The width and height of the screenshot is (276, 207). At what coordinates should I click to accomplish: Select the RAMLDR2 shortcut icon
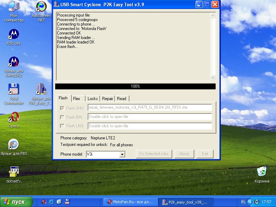(14, 67)
